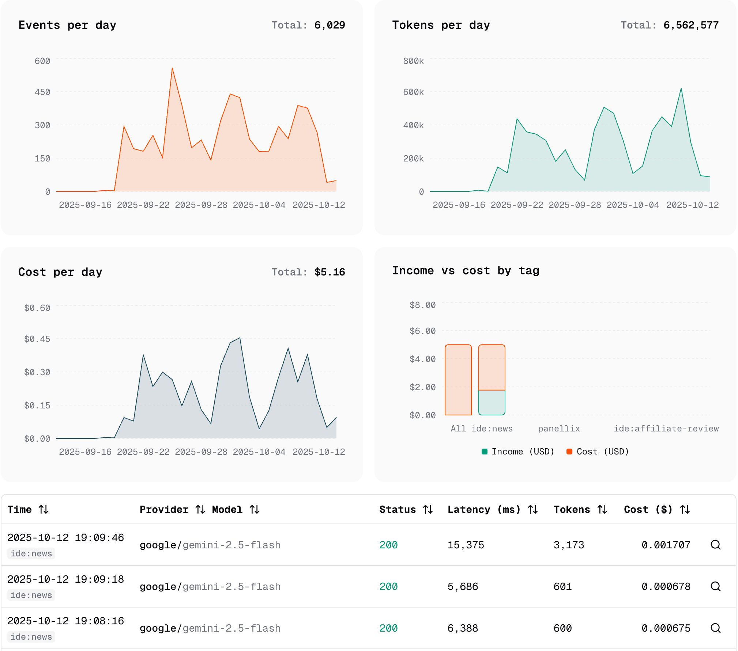Click gemini-2.5-flash model in first row

[x=231, y=545]
